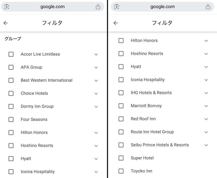Image resolution: width=217 pixels, height=178 pixels.
Task: Click google.com URL in left address bar
Action: click(x=52, y=7)
